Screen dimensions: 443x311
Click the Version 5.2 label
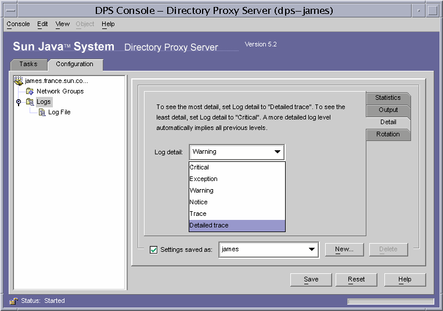click(261, 44)
